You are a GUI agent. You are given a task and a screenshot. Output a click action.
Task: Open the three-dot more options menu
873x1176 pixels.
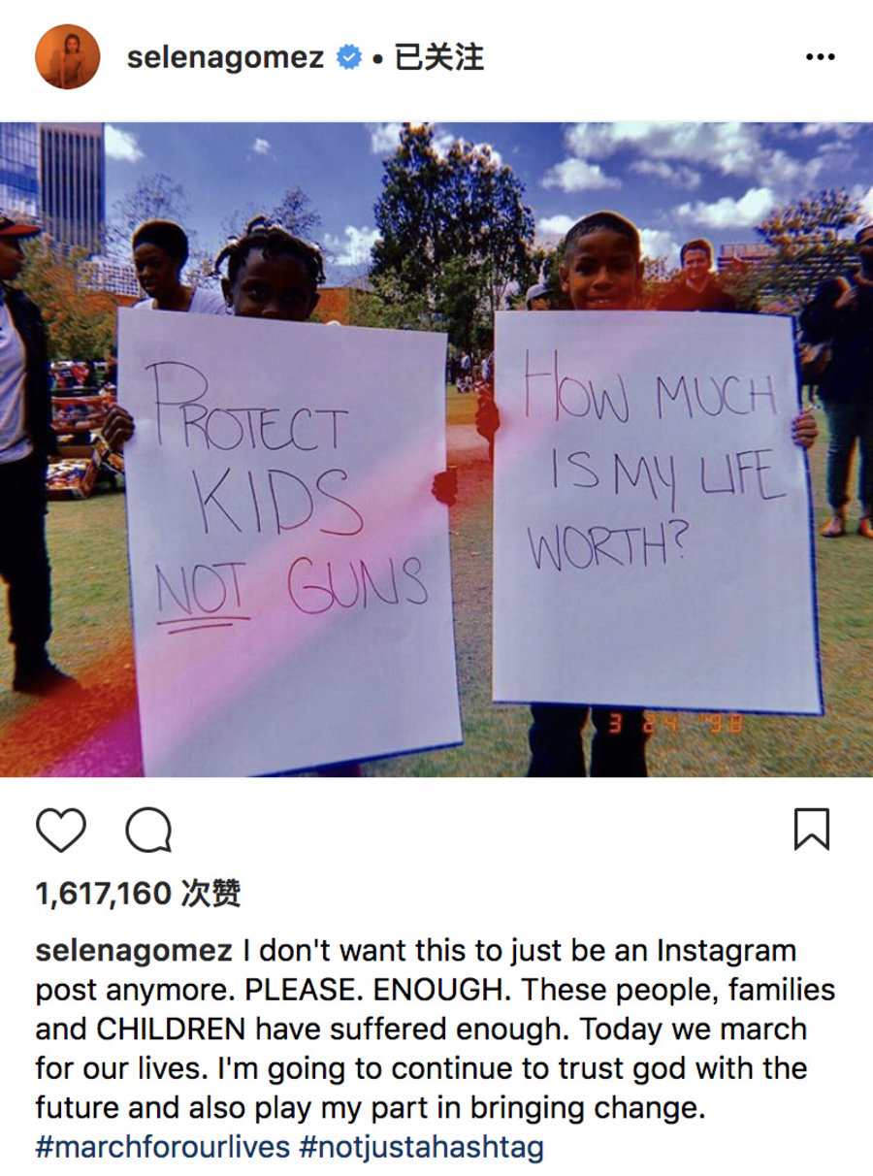coord(820,57)
